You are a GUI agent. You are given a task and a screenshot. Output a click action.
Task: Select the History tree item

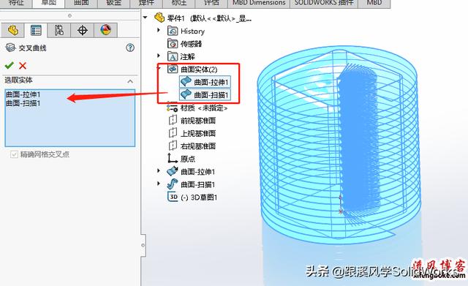tap(192, 31)
